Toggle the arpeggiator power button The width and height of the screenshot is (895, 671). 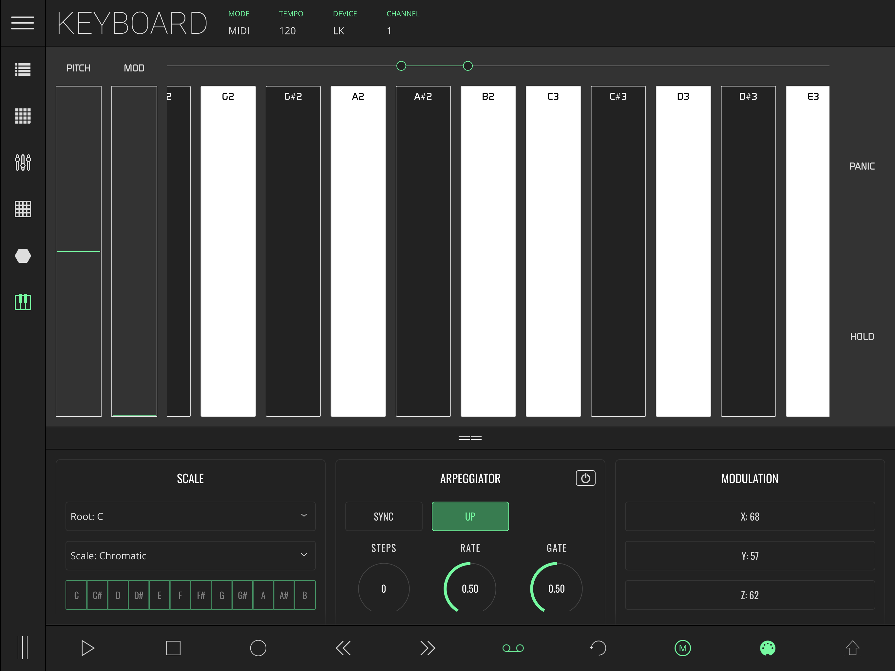(x=585, y=478)
